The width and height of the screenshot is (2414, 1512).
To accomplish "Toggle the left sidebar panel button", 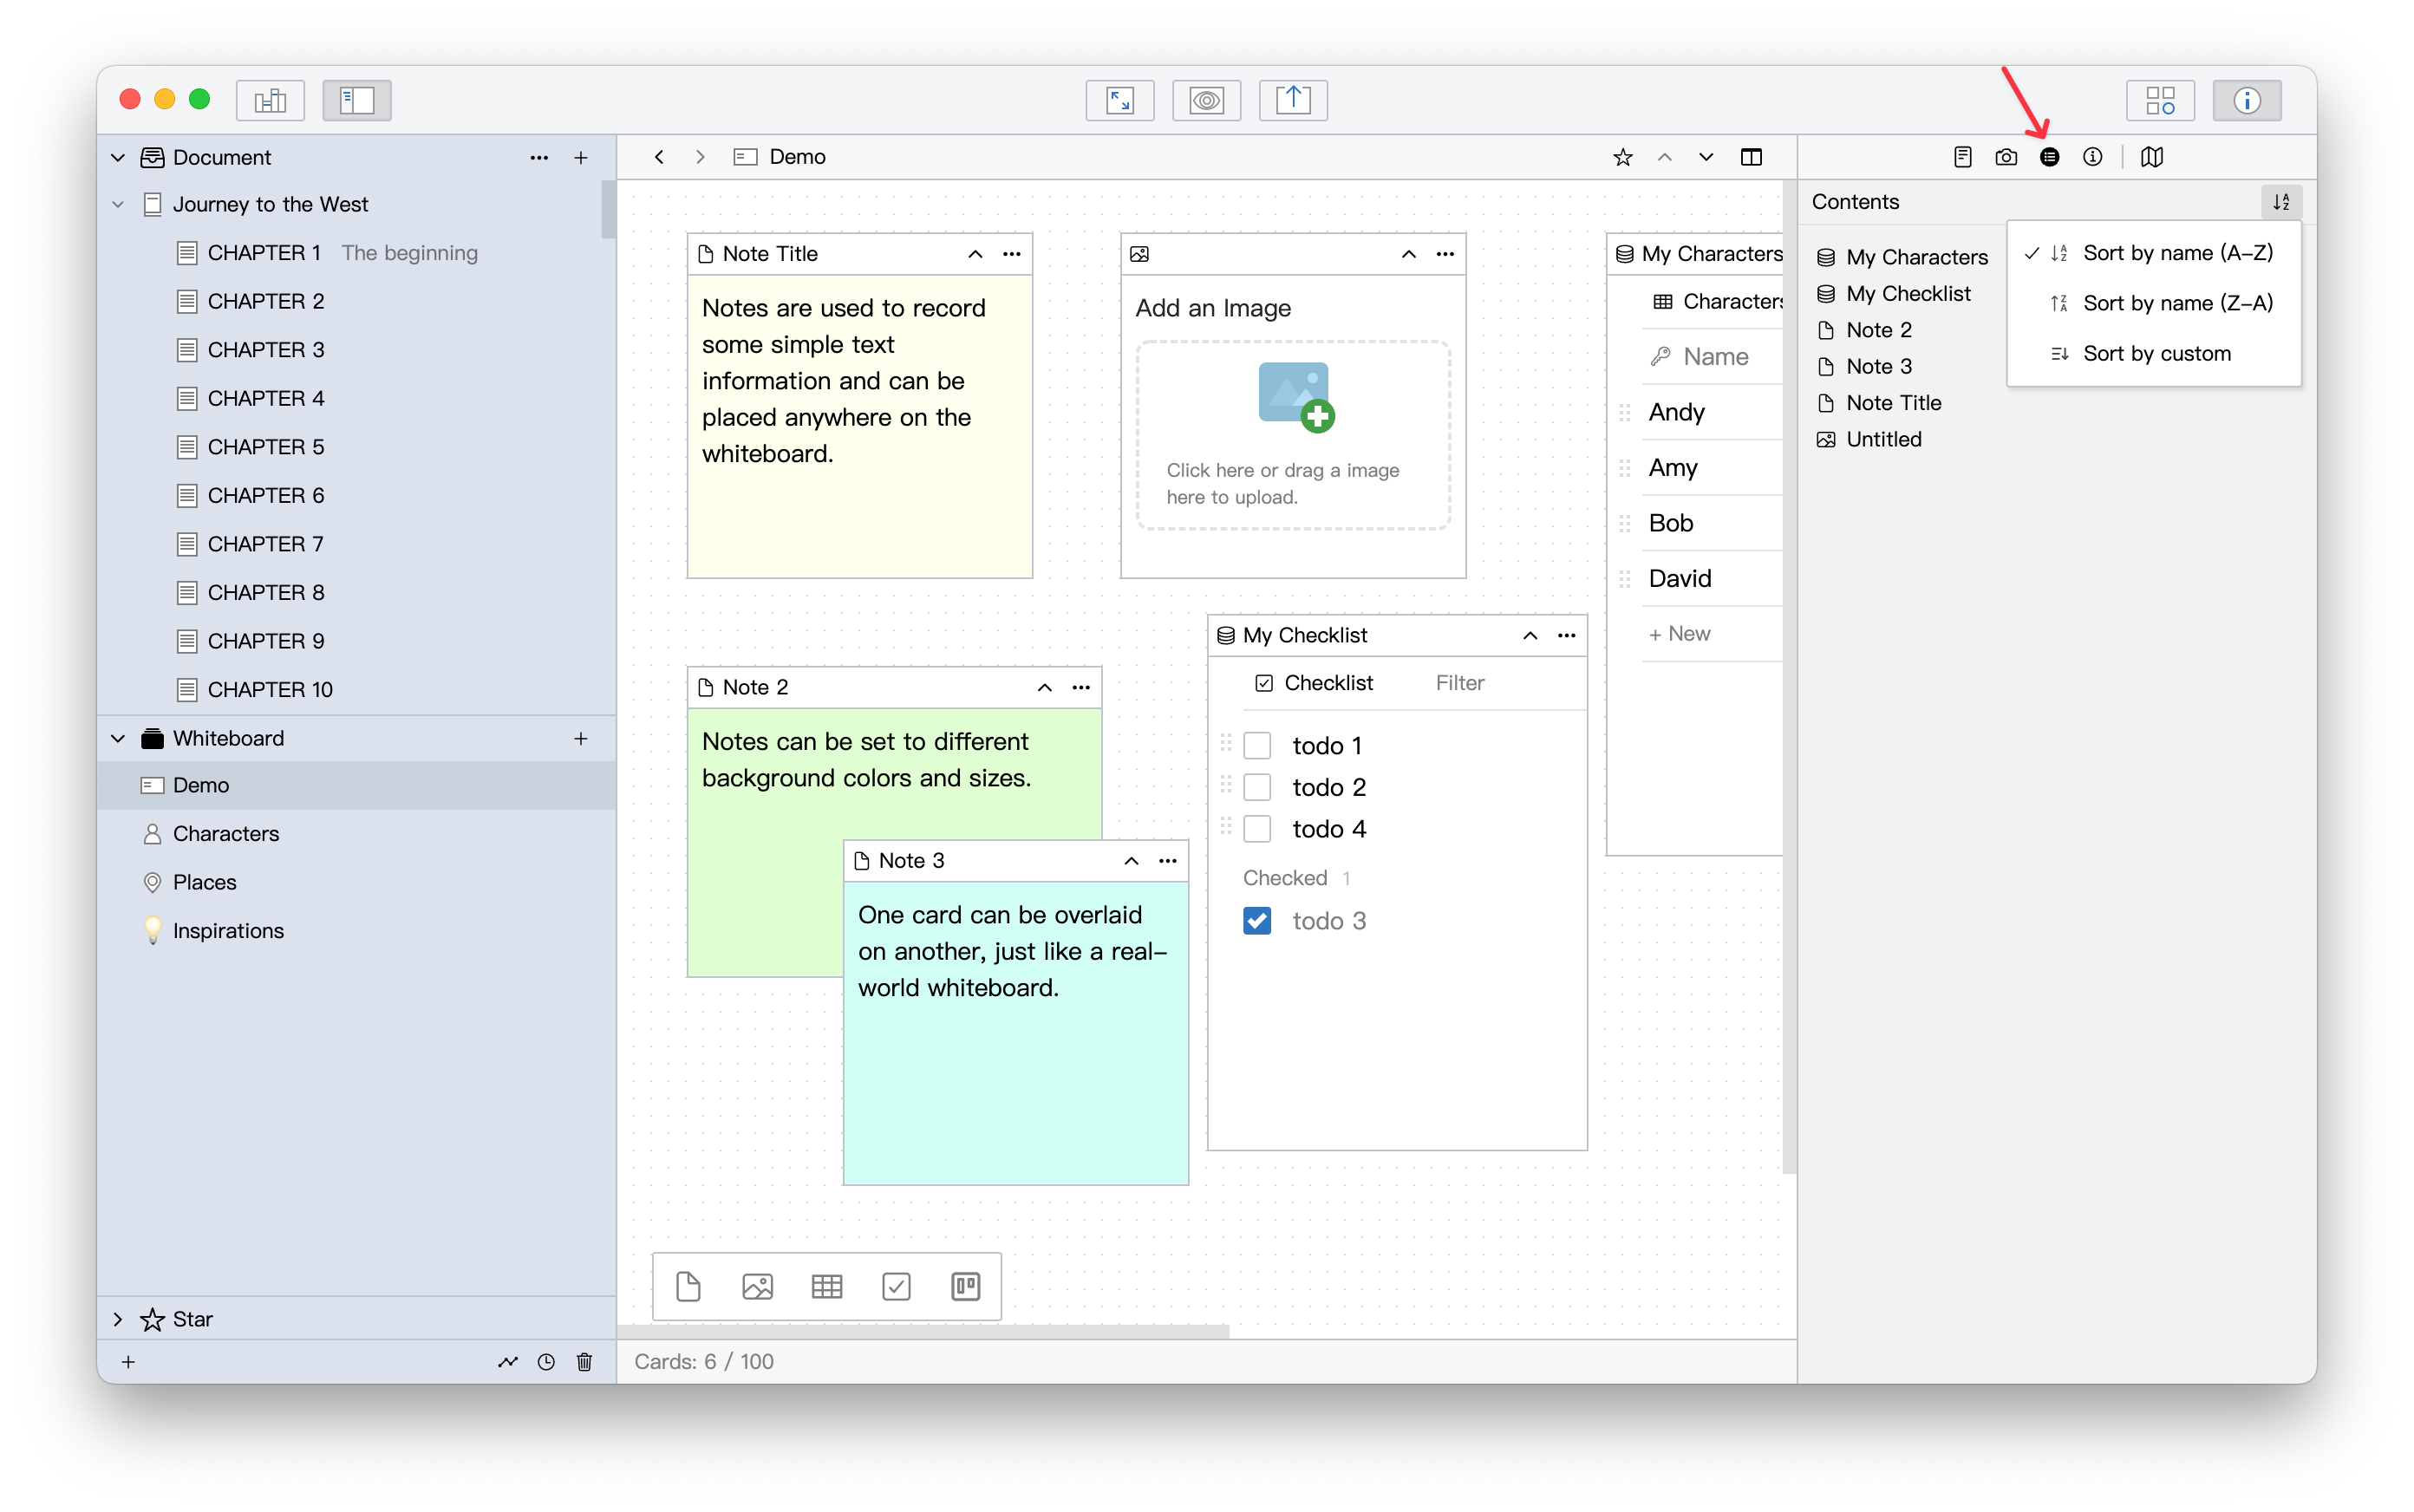I will (x=357, y=100).
